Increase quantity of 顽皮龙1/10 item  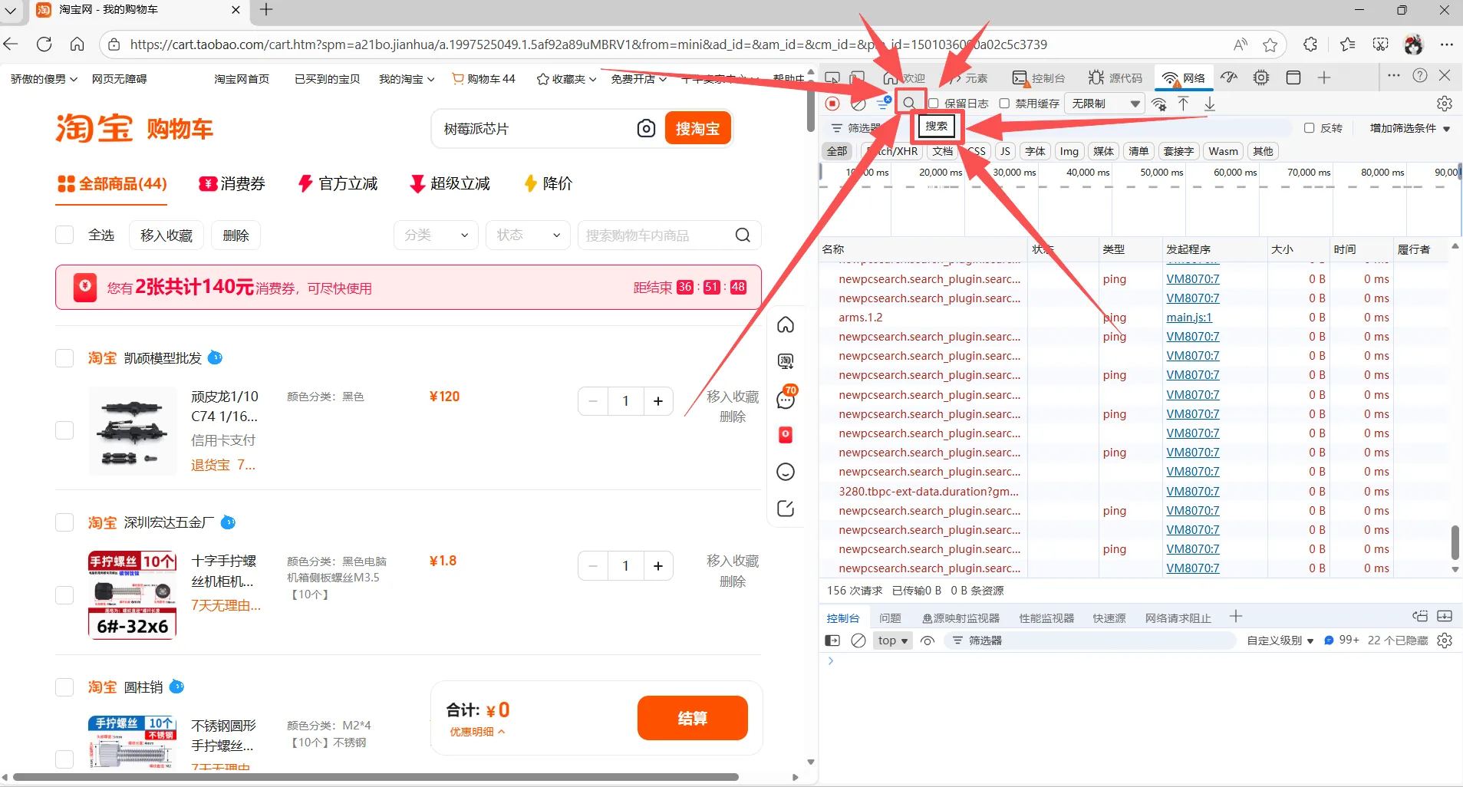pos(657,401)
